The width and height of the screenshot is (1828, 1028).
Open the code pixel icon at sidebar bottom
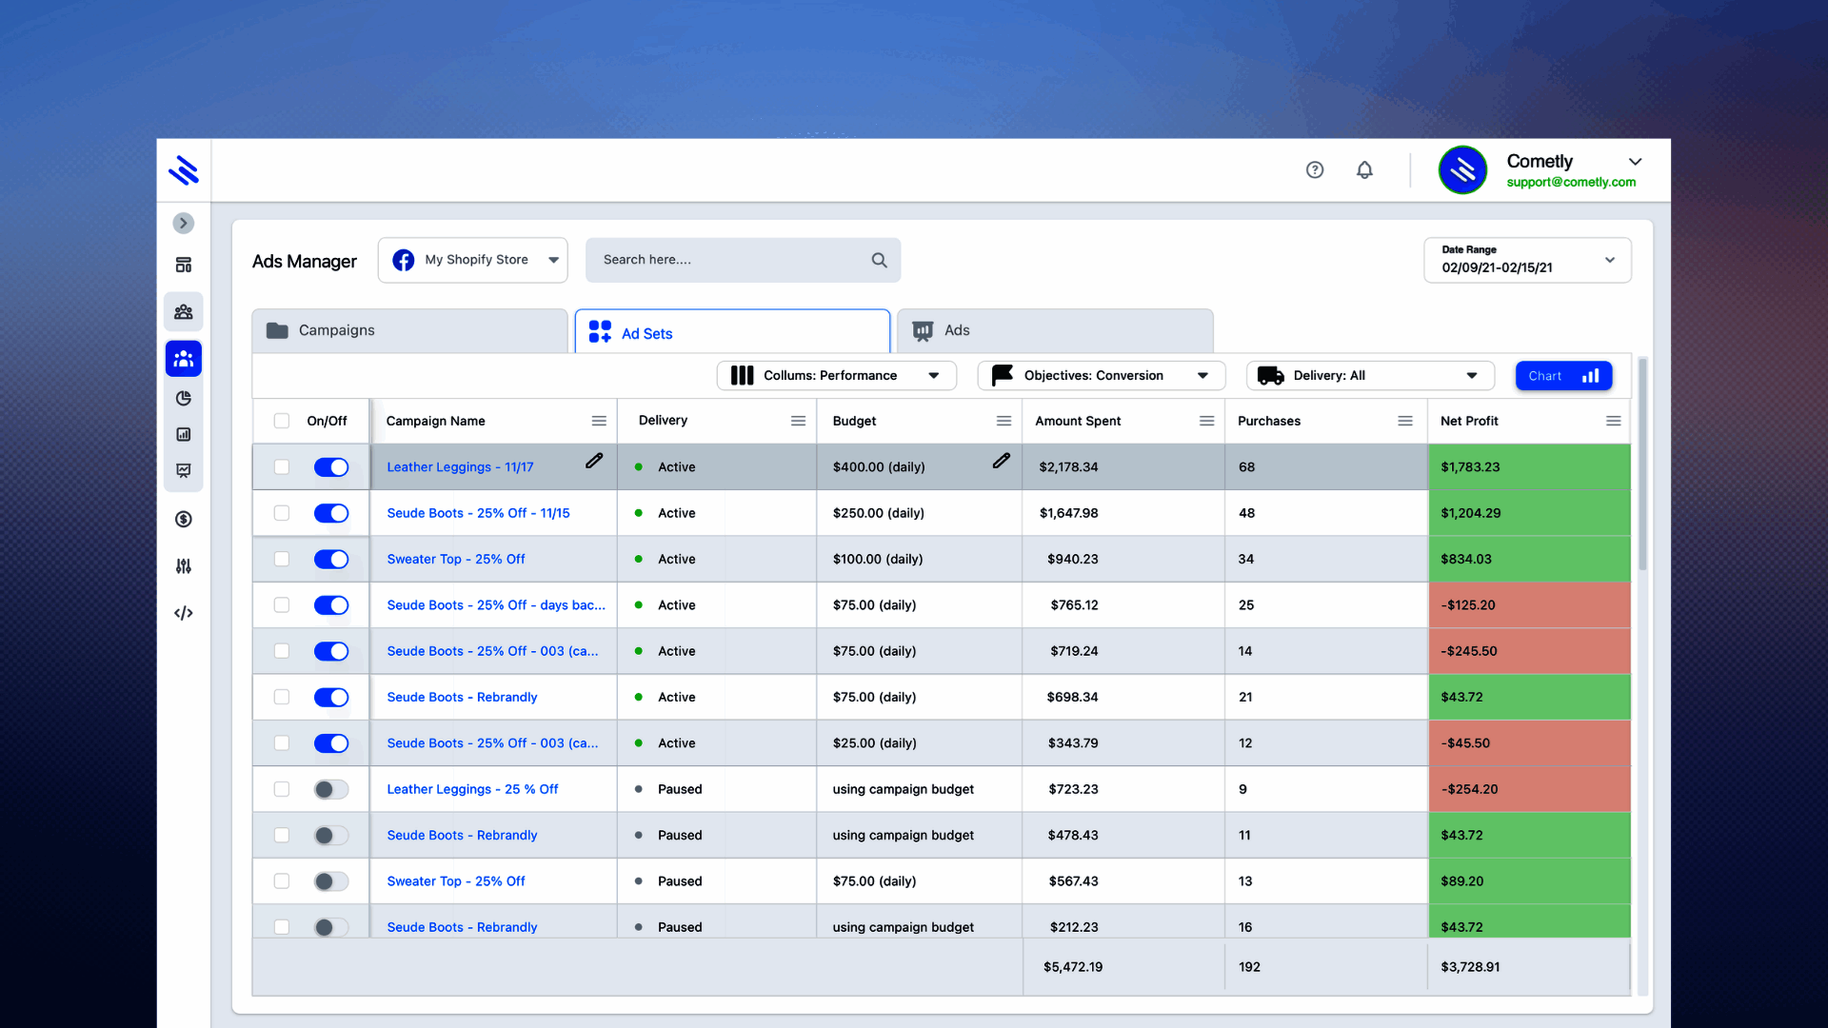pos(183,613)
